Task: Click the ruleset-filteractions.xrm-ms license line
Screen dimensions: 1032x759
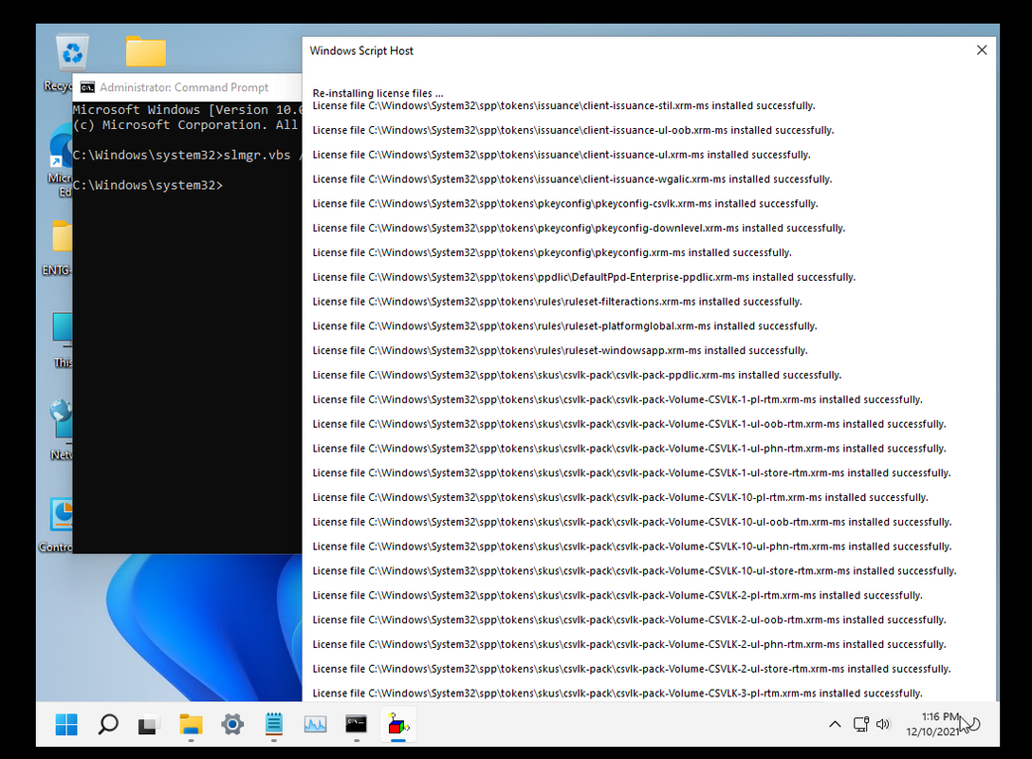Action: tap(558, 302)
